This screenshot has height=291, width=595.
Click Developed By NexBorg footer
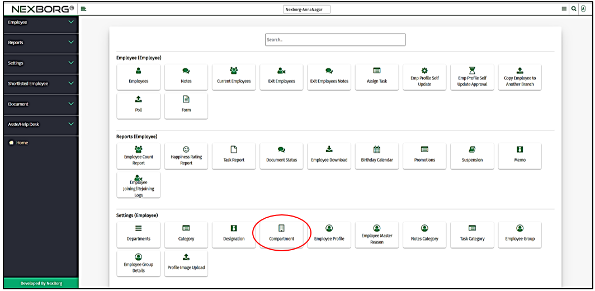click(41, 283)
